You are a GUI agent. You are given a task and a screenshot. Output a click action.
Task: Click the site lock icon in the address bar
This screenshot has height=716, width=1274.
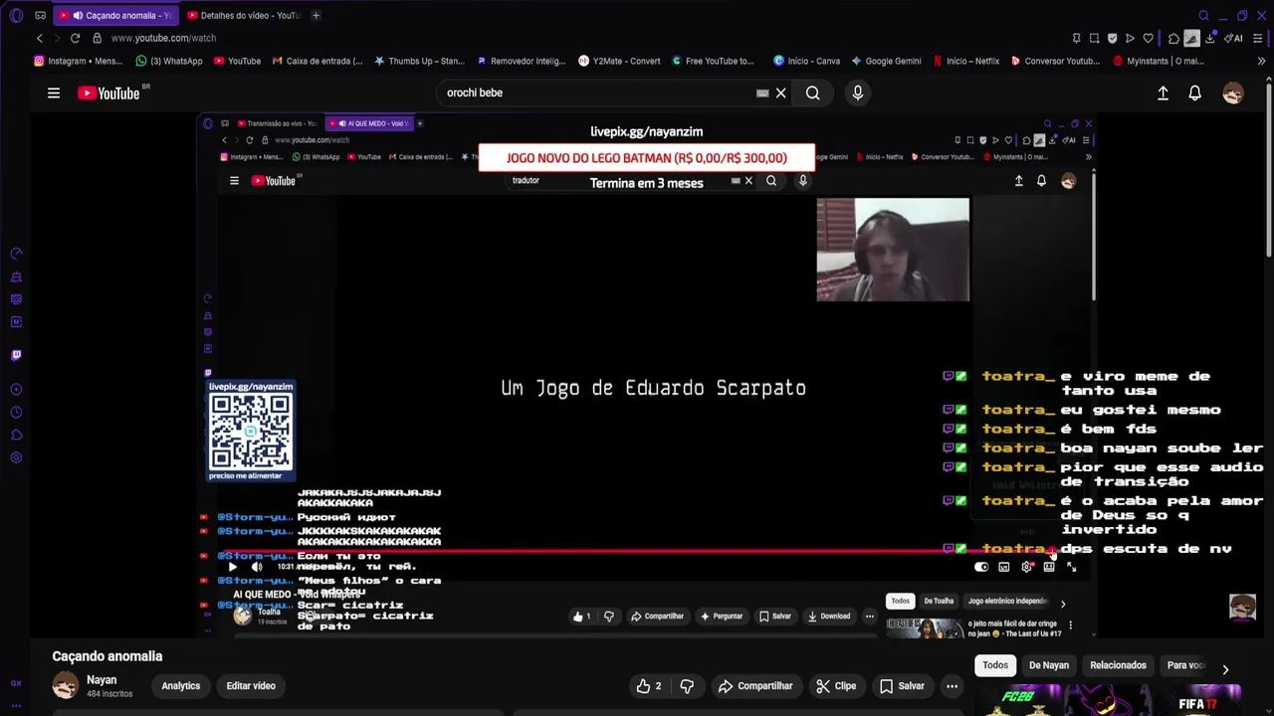click(97, 38)
